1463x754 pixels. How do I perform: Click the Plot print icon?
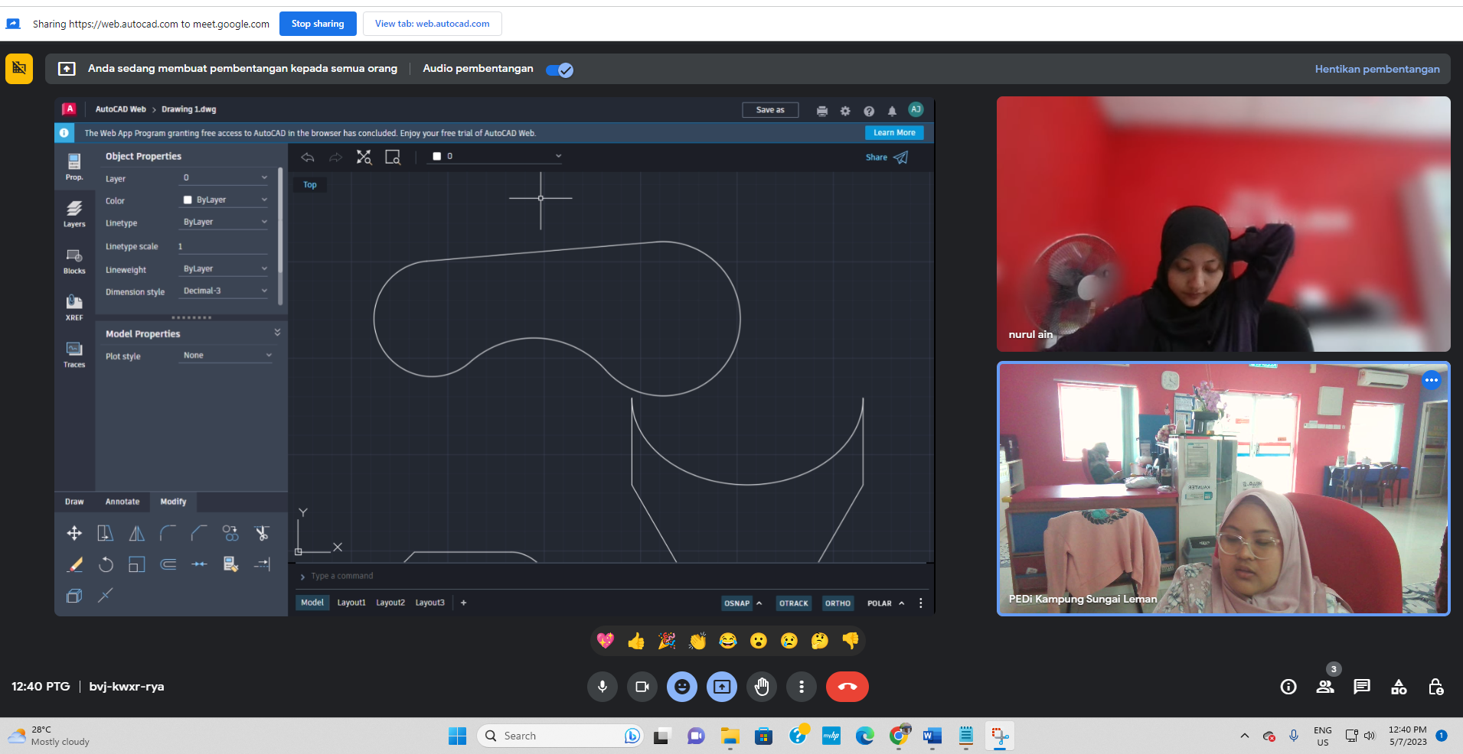[x=822, y=111]
